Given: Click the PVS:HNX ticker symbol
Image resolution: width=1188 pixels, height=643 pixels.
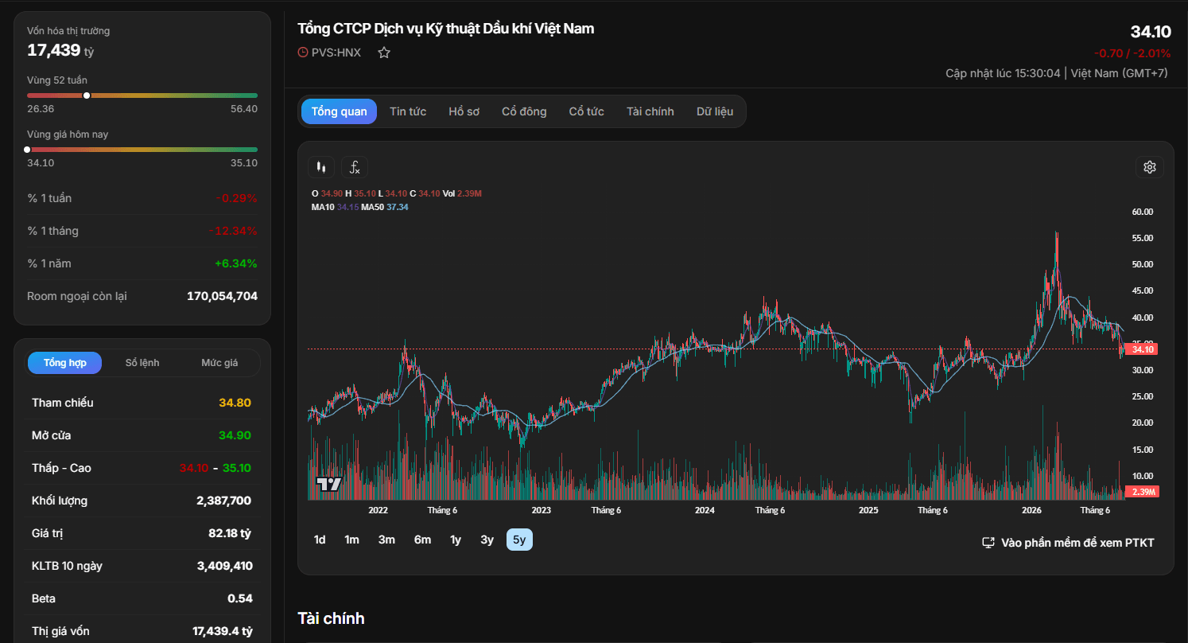Looking at the screenshot, I should tap(336, 53).
